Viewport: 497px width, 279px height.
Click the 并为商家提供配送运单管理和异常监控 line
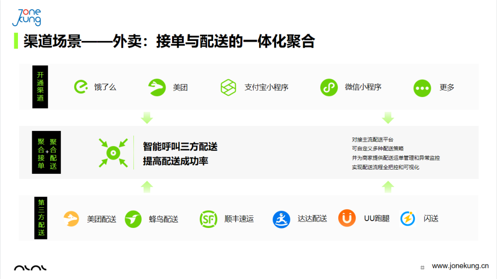(x=396, y=158)
